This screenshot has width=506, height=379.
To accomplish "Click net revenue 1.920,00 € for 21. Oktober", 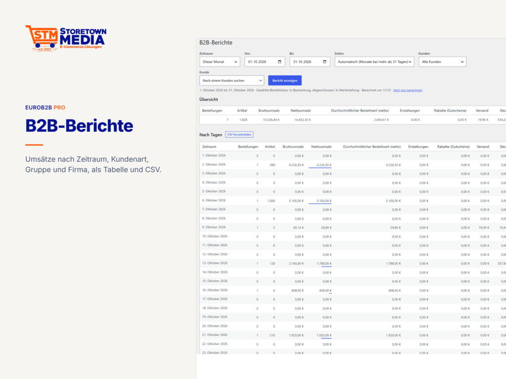I will tap(324, 336).
